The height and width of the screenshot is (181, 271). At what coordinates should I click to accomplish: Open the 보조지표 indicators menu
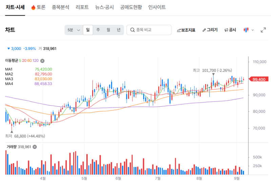click(x=186, y=30)
